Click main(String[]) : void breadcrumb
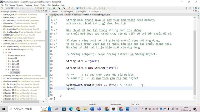Image resolution: width=200 pixels, height=112 pixels. [x=101, y=15]
